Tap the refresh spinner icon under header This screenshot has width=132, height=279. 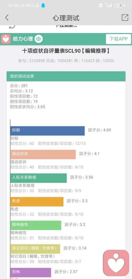point(12,26)
